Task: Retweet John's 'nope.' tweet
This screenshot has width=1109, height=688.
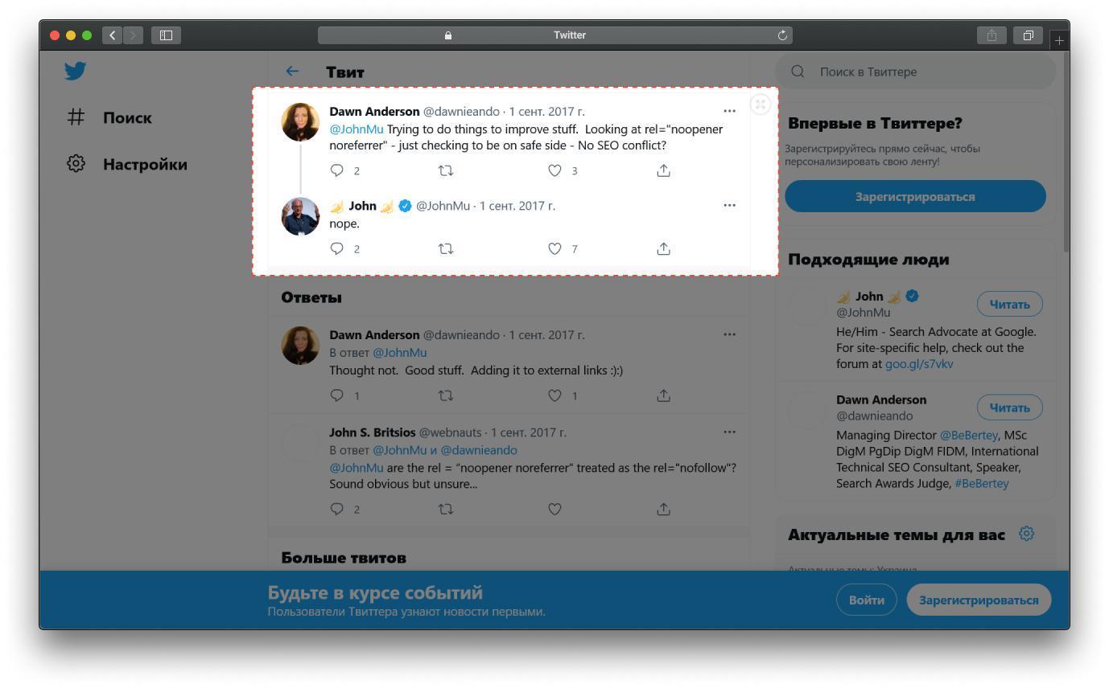Action: pos(446,248)
